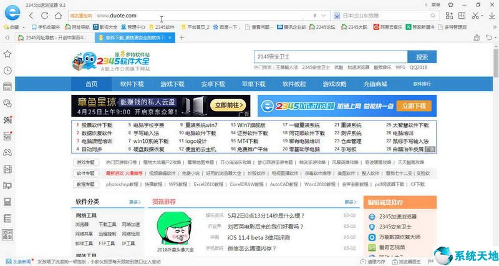Show more bookmarks with » overflow arrow
The width and height of the screenshot is (499, 266).
pos(495,27)
